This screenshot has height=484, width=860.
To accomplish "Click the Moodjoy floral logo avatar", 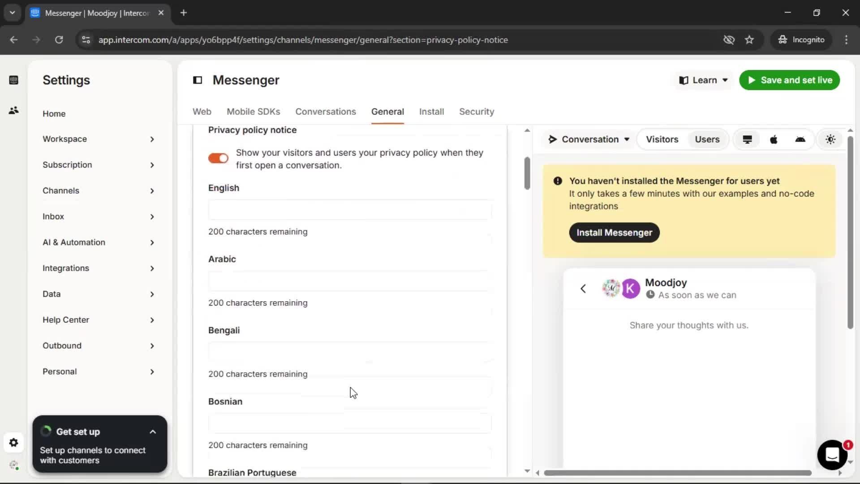I will click(x=611, y=288).
